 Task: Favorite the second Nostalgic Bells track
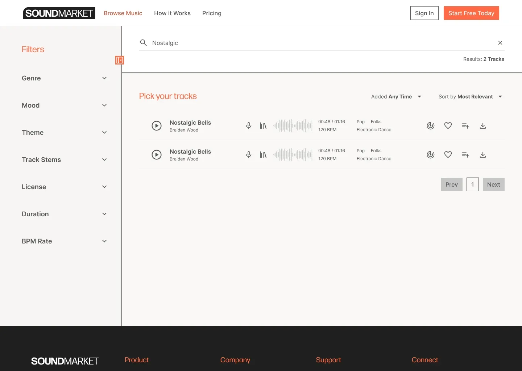click(448, 155)
